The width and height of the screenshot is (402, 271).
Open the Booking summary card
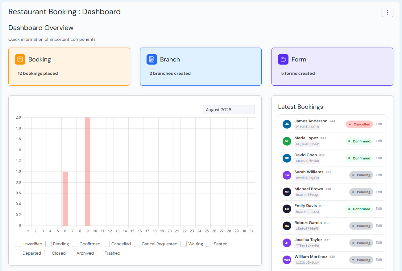[x=69, y=66]
